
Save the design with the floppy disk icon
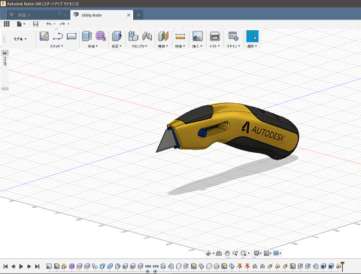35,24
